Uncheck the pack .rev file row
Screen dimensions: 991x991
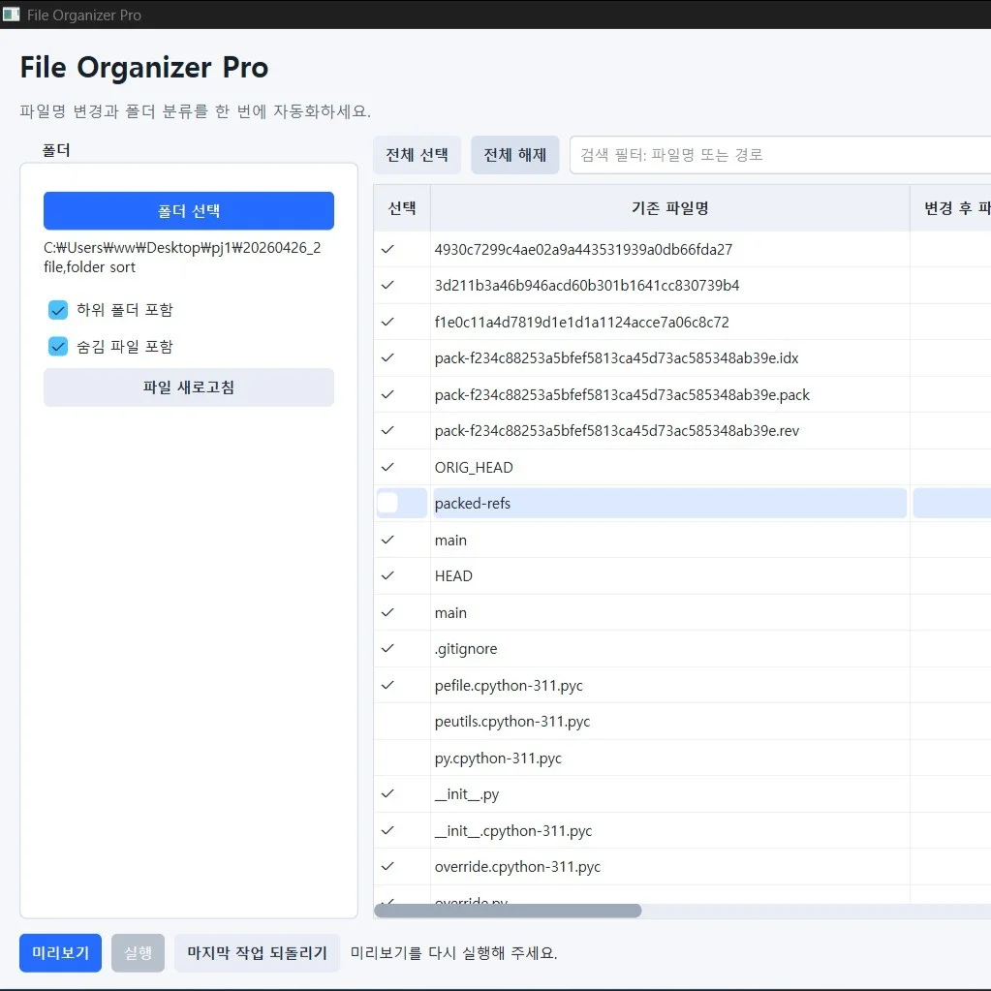387,430
